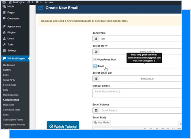The width and height of the screenshot is (191, 139).
Task: Click the Settings icon in the sidebar
Action: click(4, 51)
